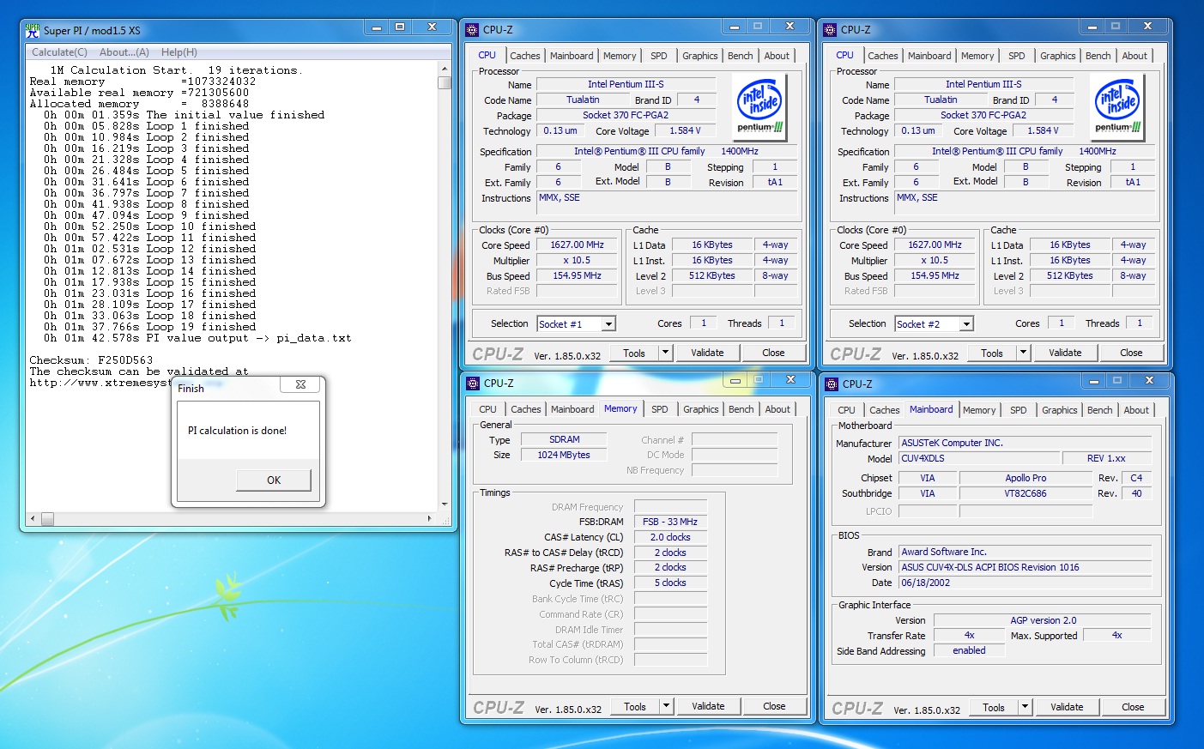Viewport: 1204px width, 749px height.
Task: Open Socket #2 selection dropdown
Action: click(x=966, y=324)
